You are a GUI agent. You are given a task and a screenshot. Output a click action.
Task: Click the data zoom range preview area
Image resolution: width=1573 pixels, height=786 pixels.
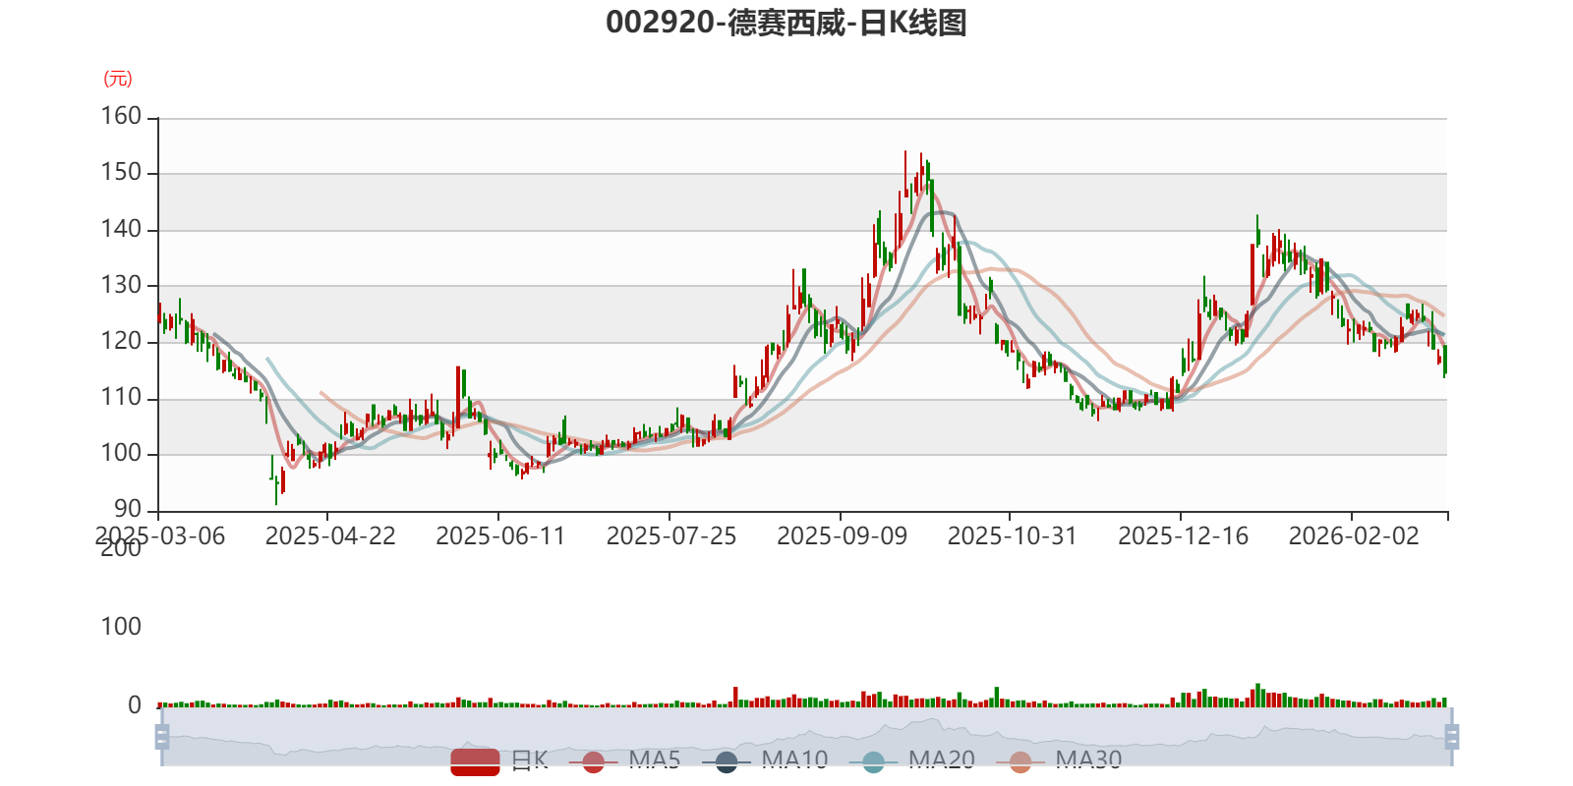click(x=806, y=737)
